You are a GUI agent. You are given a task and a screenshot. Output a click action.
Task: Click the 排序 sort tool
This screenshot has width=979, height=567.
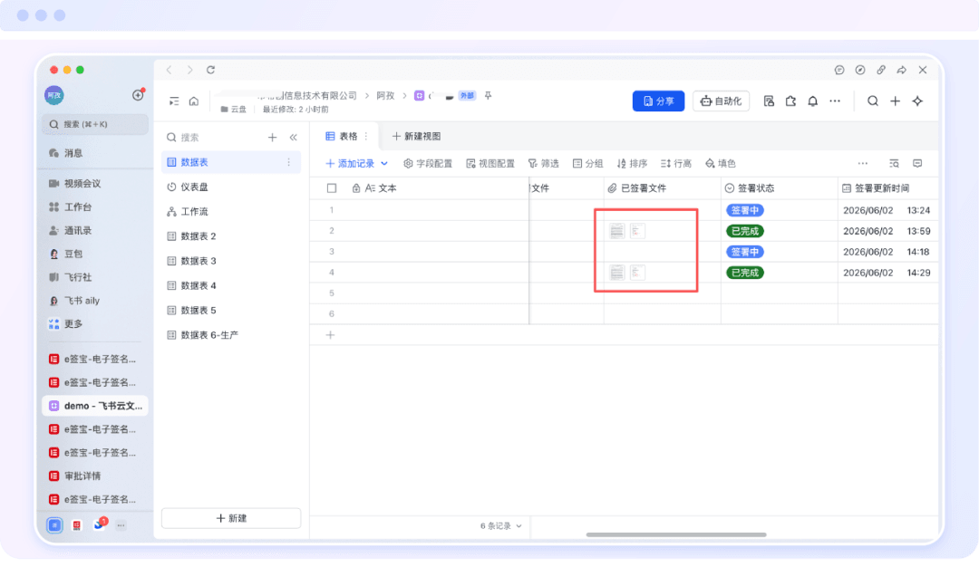point(632,163)
